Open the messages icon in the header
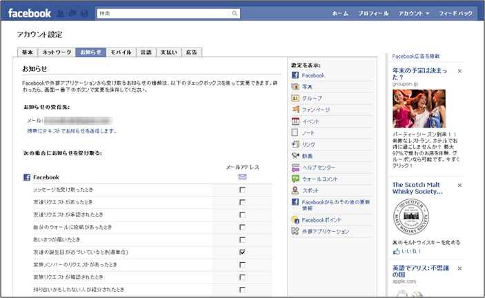 [72, 14]
